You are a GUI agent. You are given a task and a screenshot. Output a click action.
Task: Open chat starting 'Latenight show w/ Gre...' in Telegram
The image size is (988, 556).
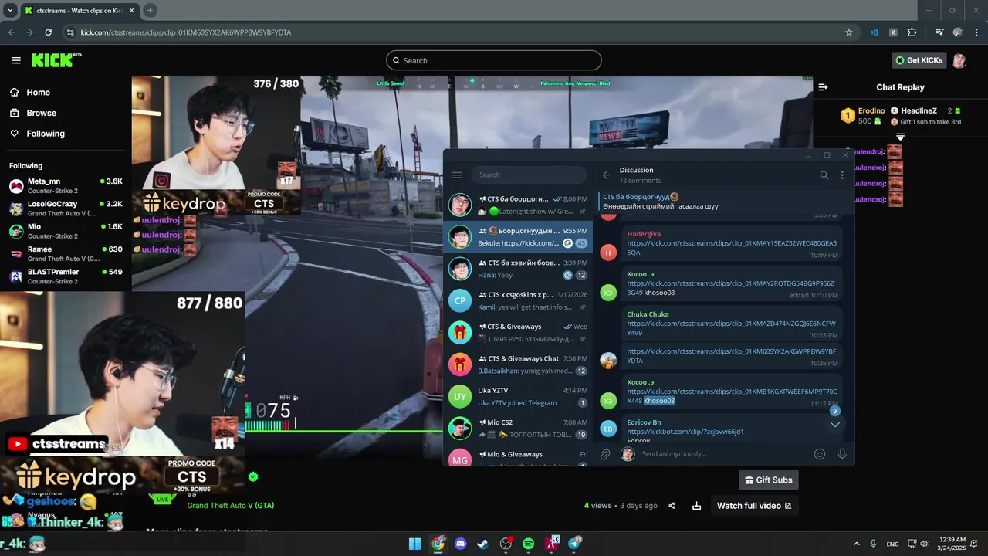click(x=518, y=205)
